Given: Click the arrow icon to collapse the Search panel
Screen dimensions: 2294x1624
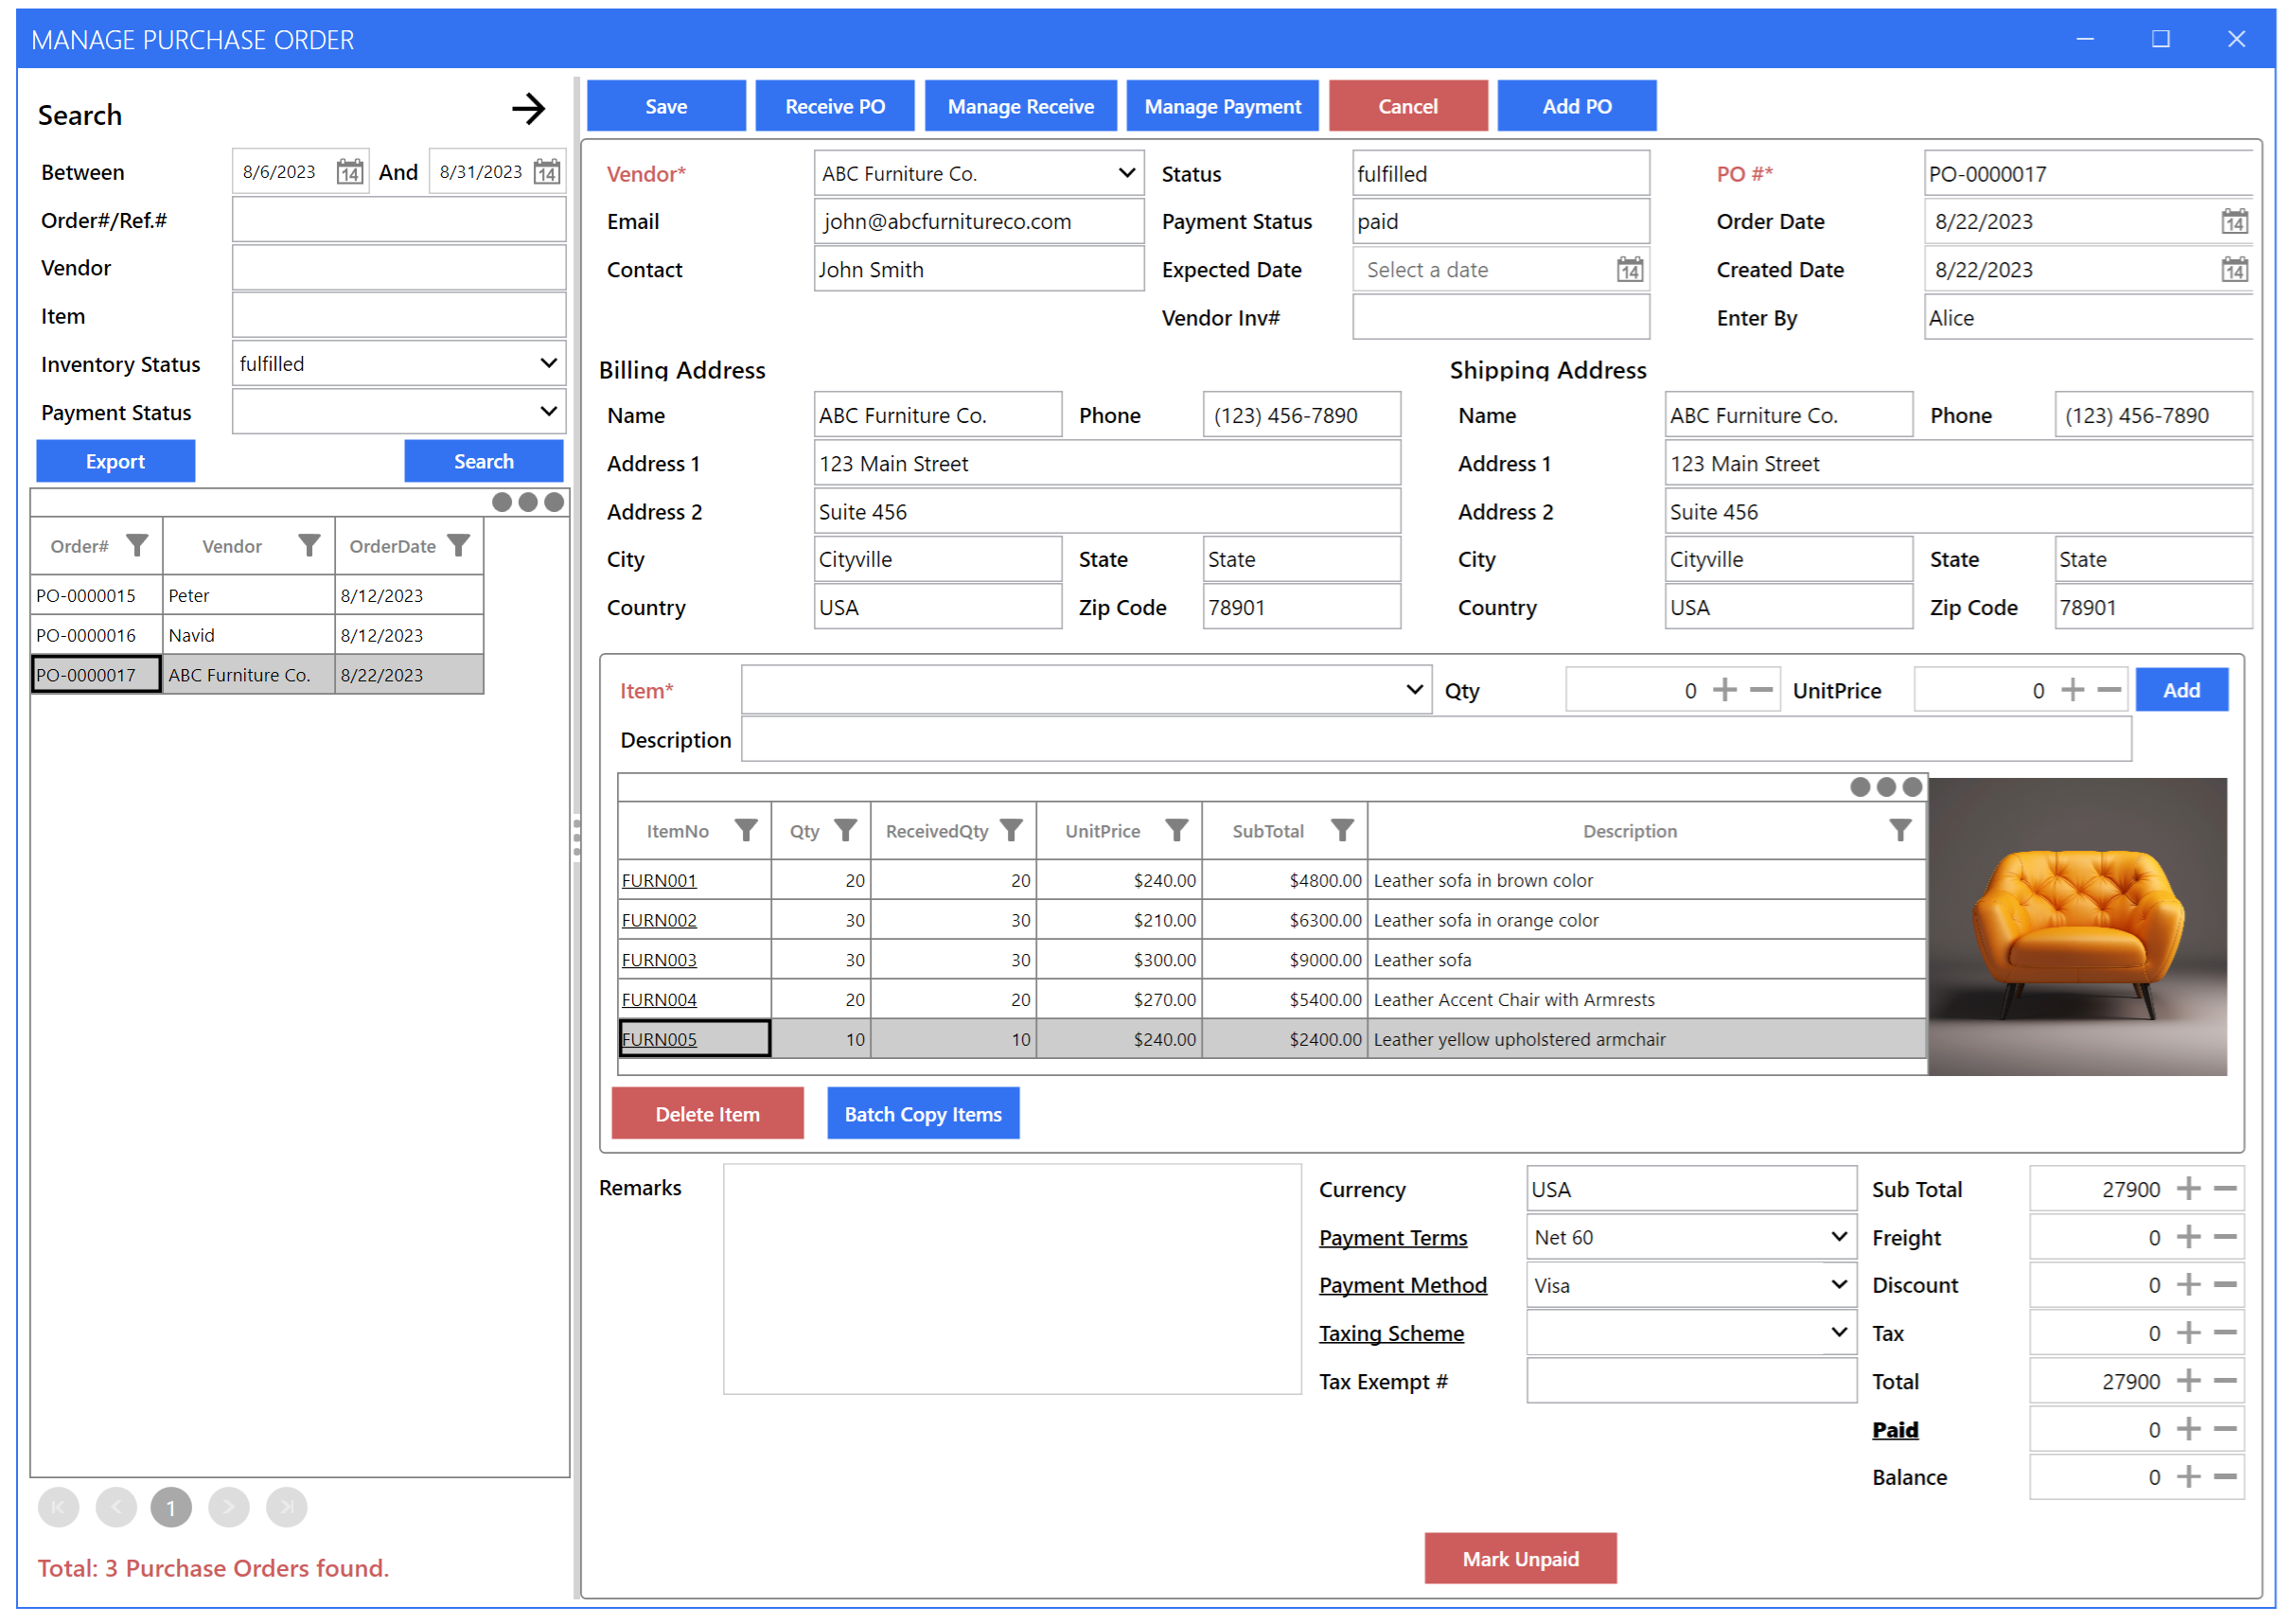Looking at the screenshot, I should tap(529, 109).
